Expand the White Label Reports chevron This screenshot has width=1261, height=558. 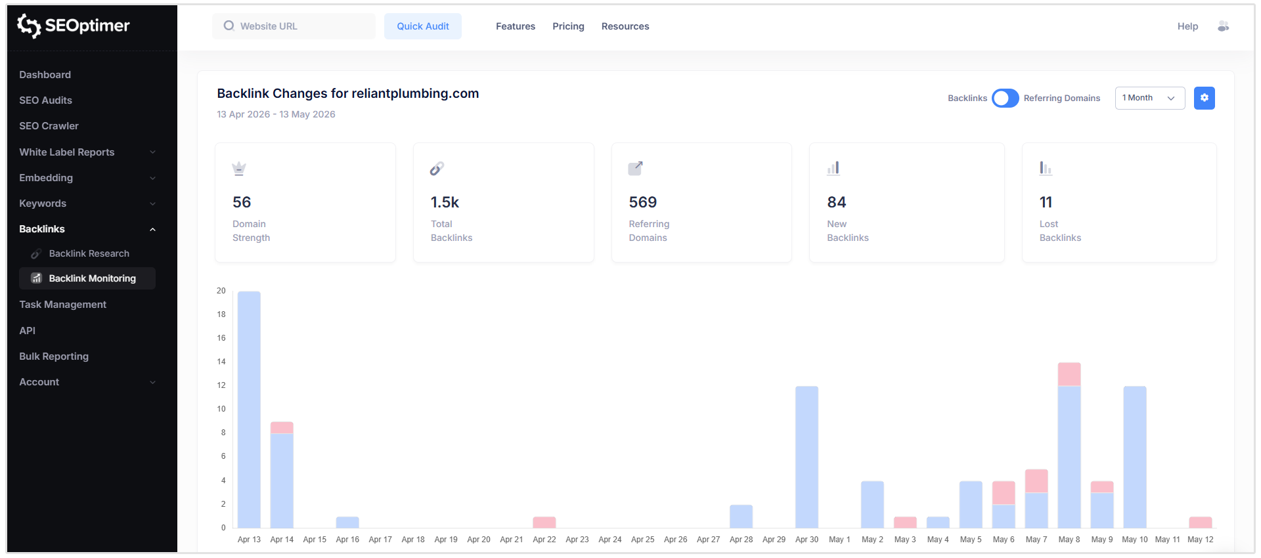pyautogui.click(x=152, y=152)
